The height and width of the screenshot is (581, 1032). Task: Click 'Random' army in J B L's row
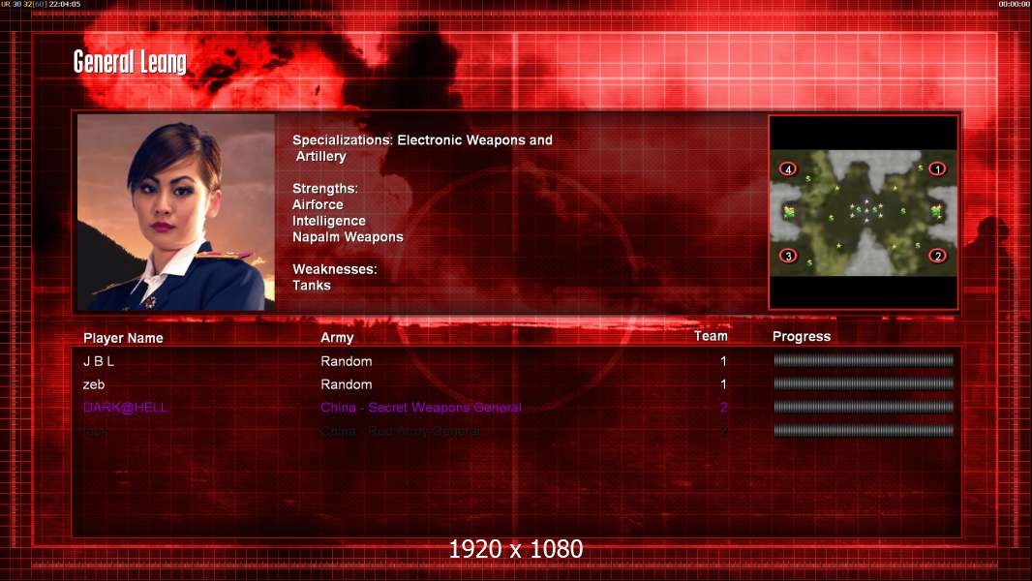pos(347,361)
